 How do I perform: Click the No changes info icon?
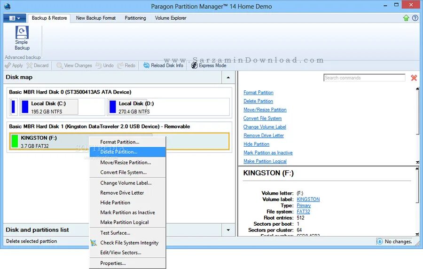(380, 241)
